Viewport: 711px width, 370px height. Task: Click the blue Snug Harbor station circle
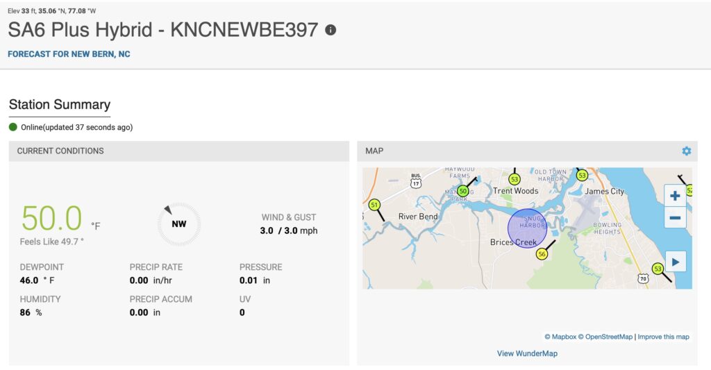(x=527, y=227)
